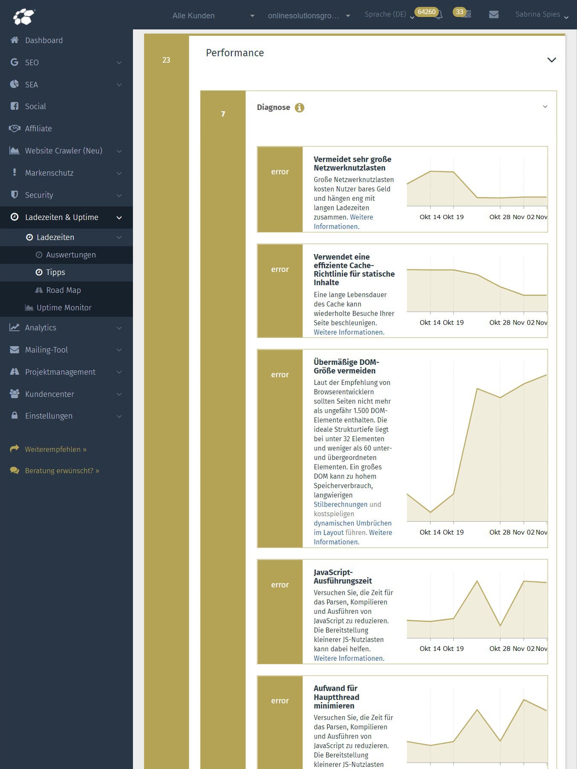The image size is (577, 769).
Task: Click the Tipps clock icon
Action: (39, 272)
